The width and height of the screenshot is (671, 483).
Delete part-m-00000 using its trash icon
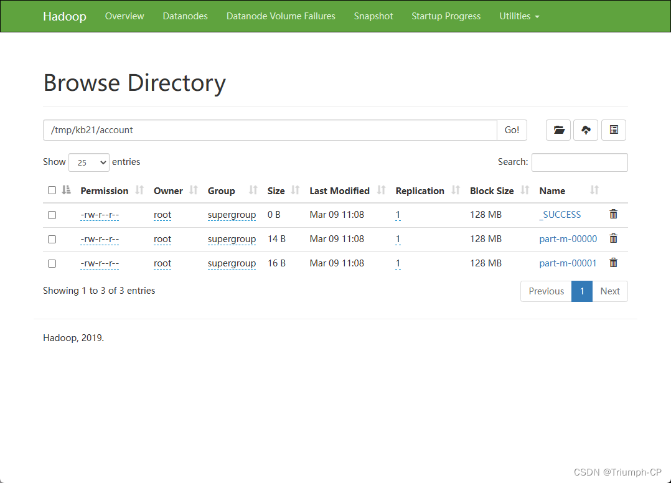tap(613, 239)
